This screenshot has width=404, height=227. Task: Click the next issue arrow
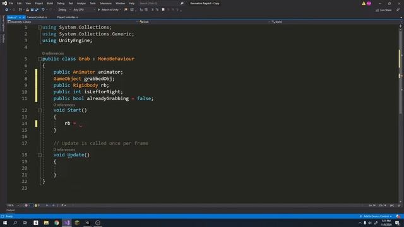53,206
